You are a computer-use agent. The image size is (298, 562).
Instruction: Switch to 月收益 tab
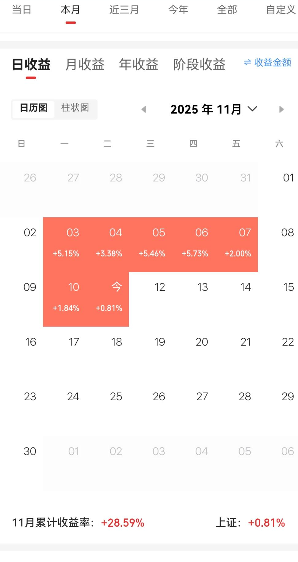click(85, 64)
